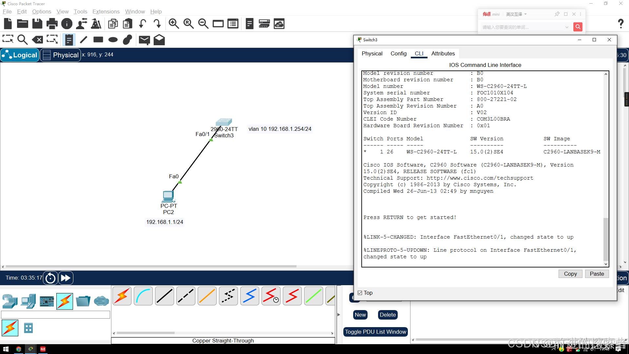629x354 pixels.
Task: Choose the Draw Ellipse tool
Action: 113,40
